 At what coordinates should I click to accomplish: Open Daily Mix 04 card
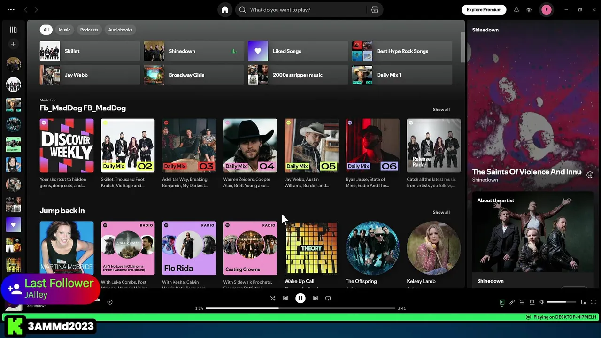tap(250, 154)
